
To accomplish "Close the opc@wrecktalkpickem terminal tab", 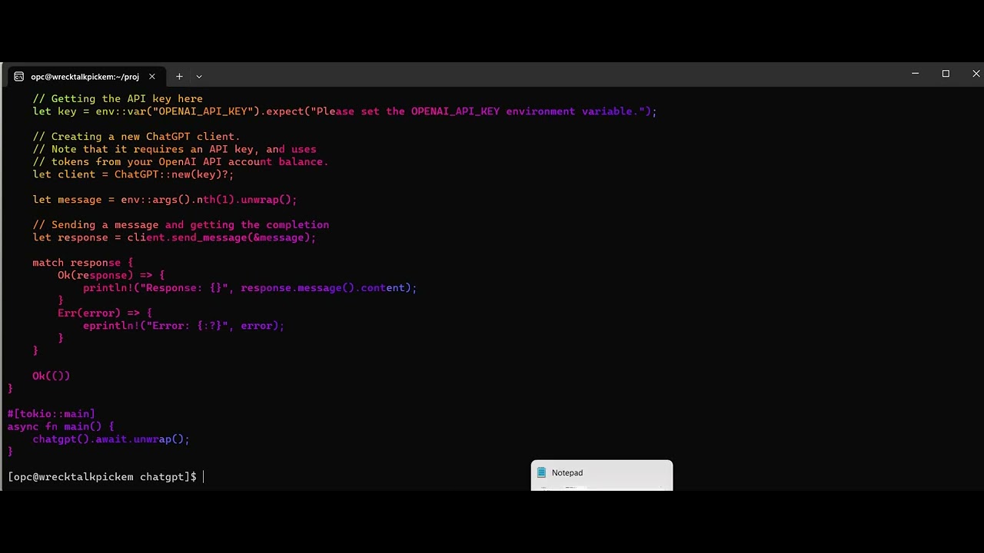I will (152, 76).
